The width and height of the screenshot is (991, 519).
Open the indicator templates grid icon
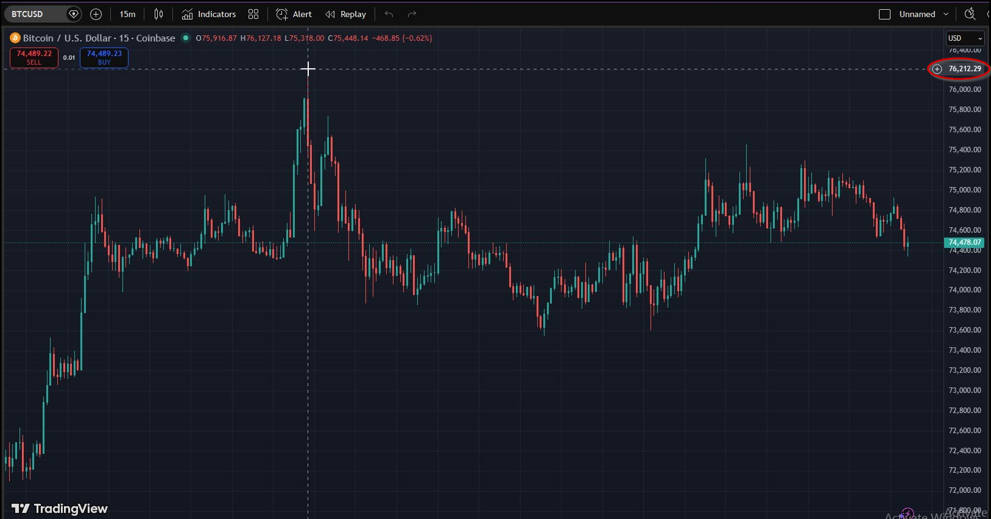(x=253, y=14)
